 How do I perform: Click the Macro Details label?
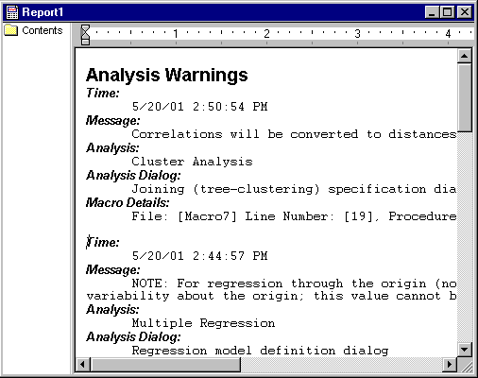[128, 203]
